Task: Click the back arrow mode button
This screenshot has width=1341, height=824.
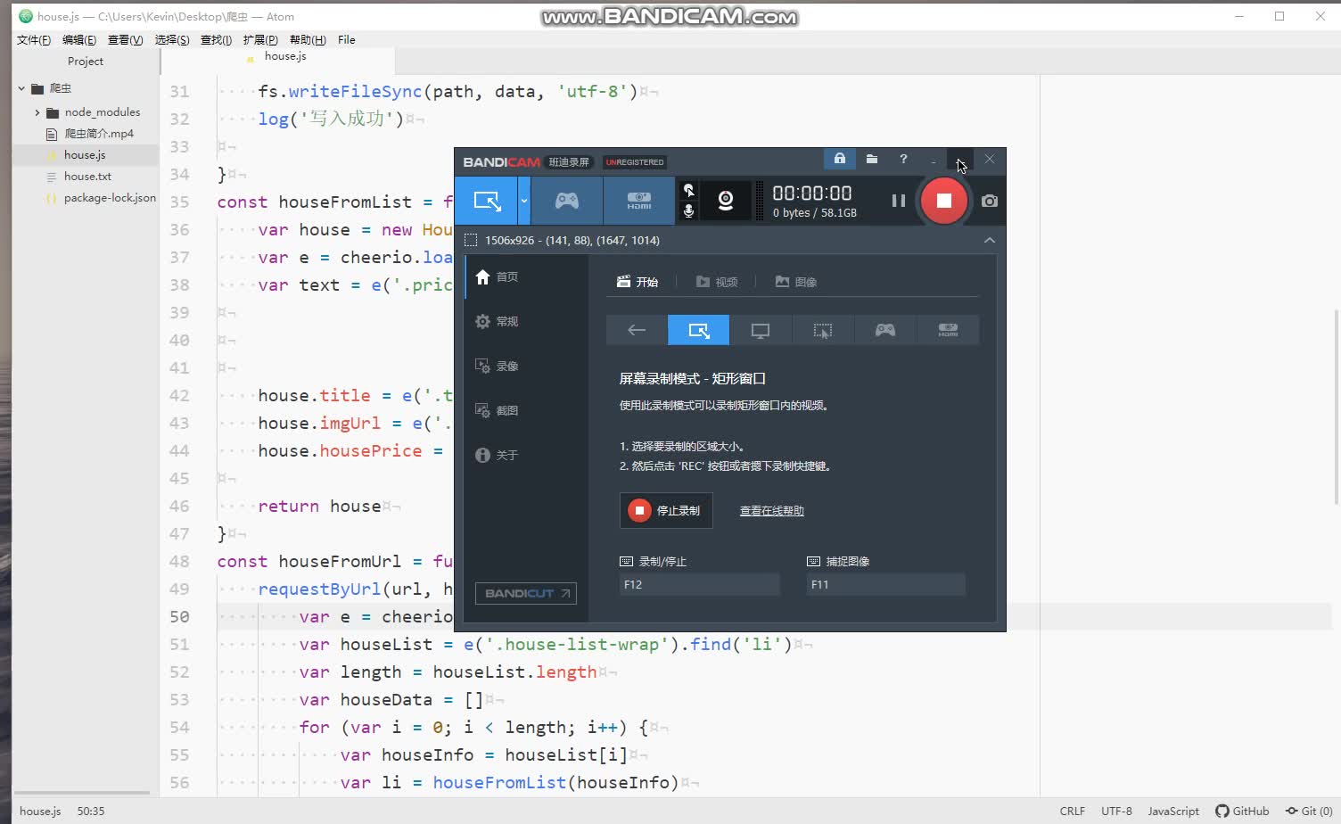Action: (637, 330)
